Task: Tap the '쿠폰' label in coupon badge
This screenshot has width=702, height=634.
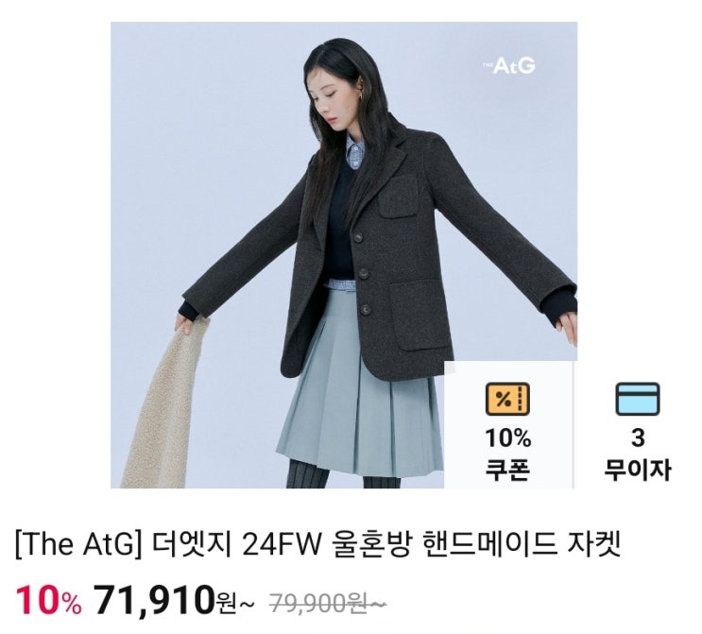Action: [x=508, y=470]
